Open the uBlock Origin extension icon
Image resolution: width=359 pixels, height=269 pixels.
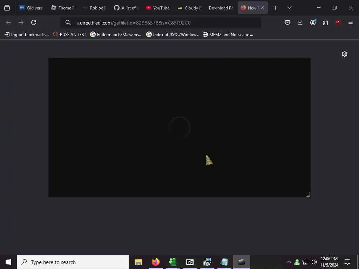(x=338, y=22)
